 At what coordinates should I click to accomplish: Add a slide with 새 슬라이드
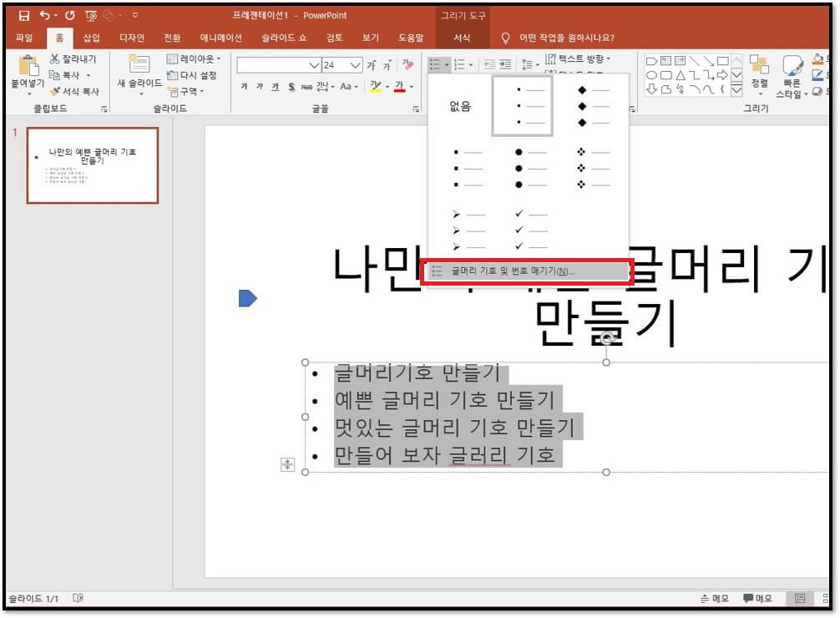point(139,73)
